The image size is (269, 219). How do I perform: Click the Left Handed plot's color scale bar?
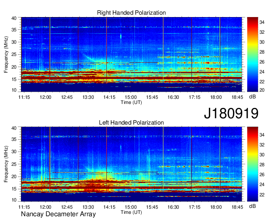[x=252, y=164]
